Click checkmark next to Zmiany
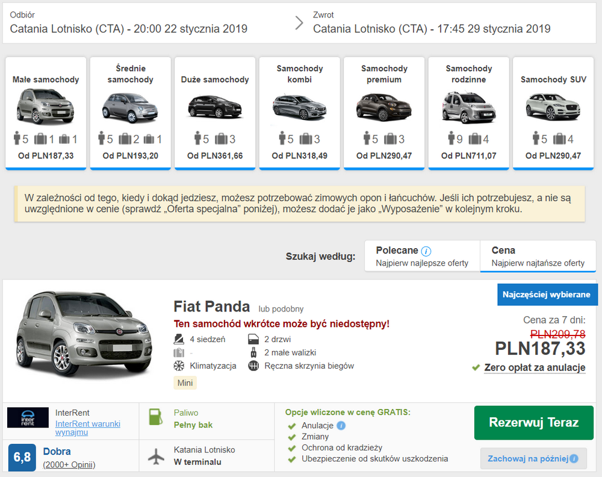 [292, 437]
